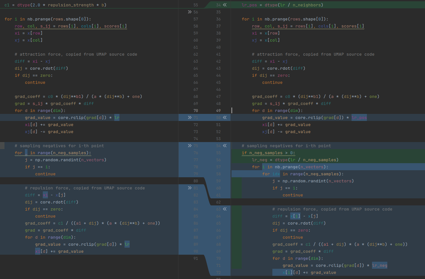Apply left change arrow at line 81
This screenshot has height=279, width=425.
(x=190, y=188)
